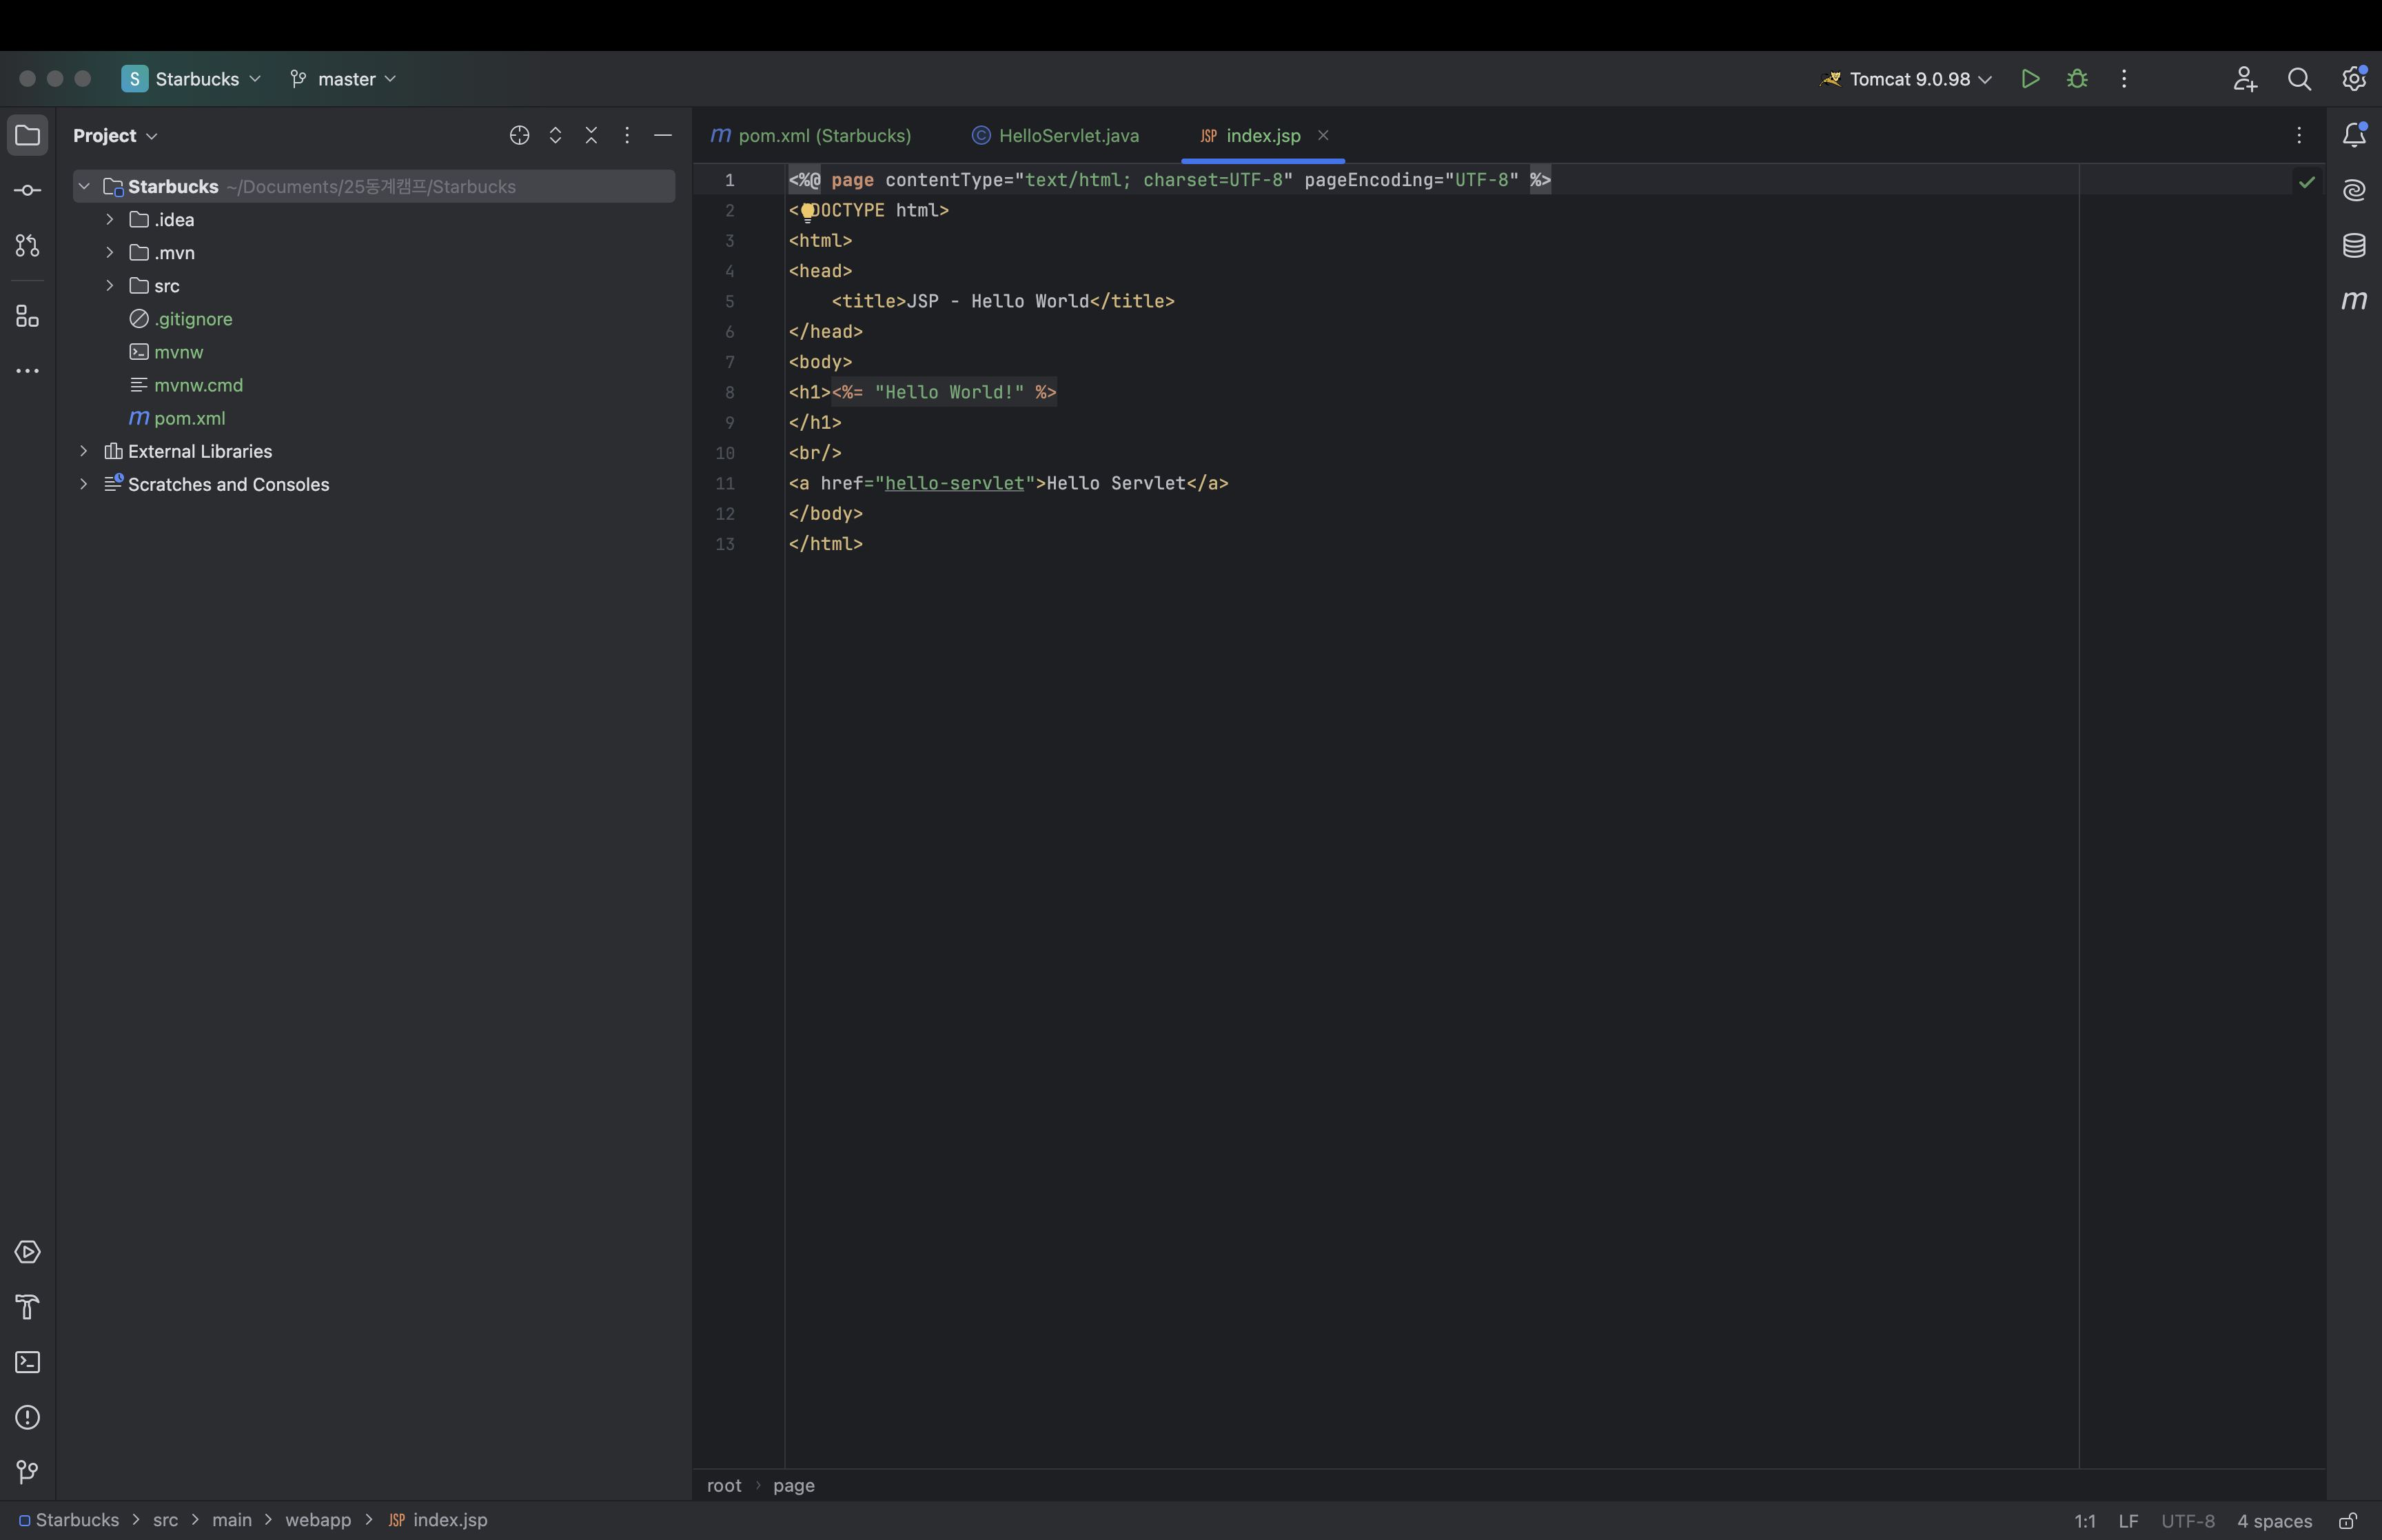Image resolution: width=2382 pixels, height=1540 pixels.
Task: Debug Tomcat 9.0.98 with bug icon
Action: [2077, 79]
